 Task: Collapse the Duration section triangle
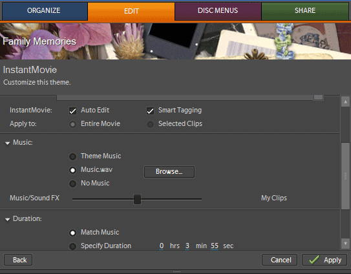point(7,219)
